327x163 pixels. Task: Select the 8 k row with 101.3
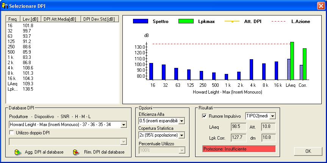pos(63,73)
